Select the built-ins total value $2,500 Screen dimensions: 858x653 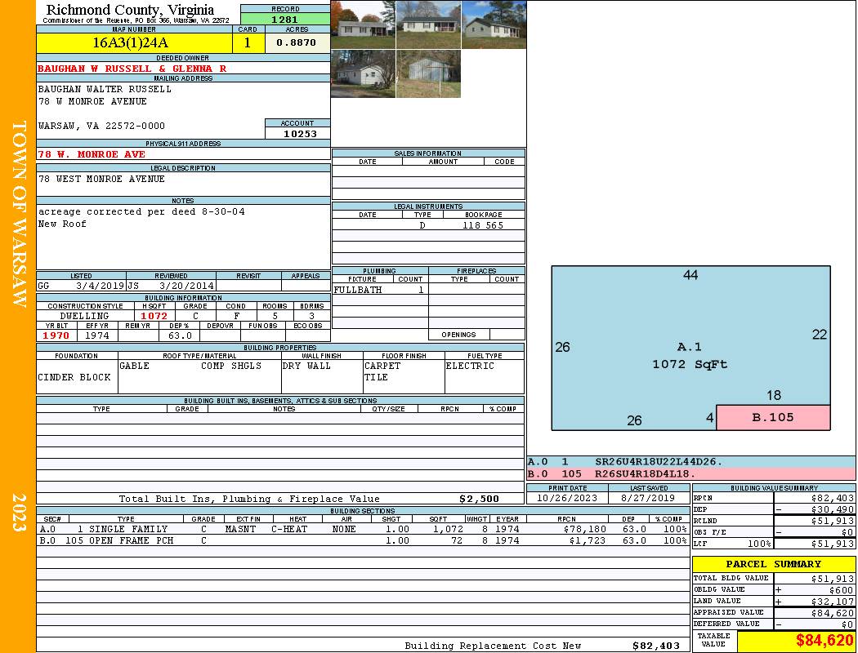[480, 499]
